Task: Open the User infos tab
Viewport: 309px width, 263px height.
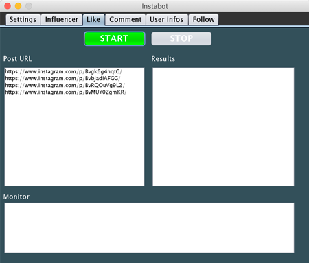Action: tap(167, 20)
